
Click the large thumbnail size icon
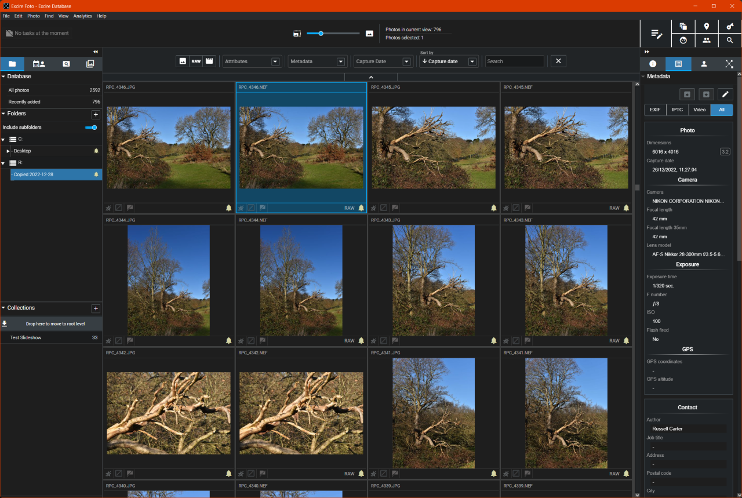369,34
